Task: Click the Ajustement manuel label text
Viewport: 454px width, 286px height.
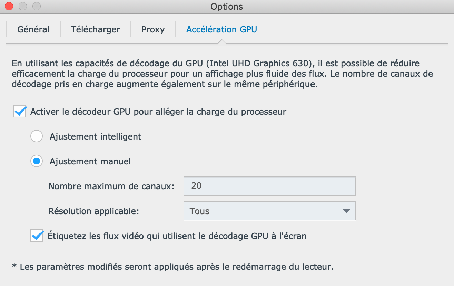Action: (90, 162)
